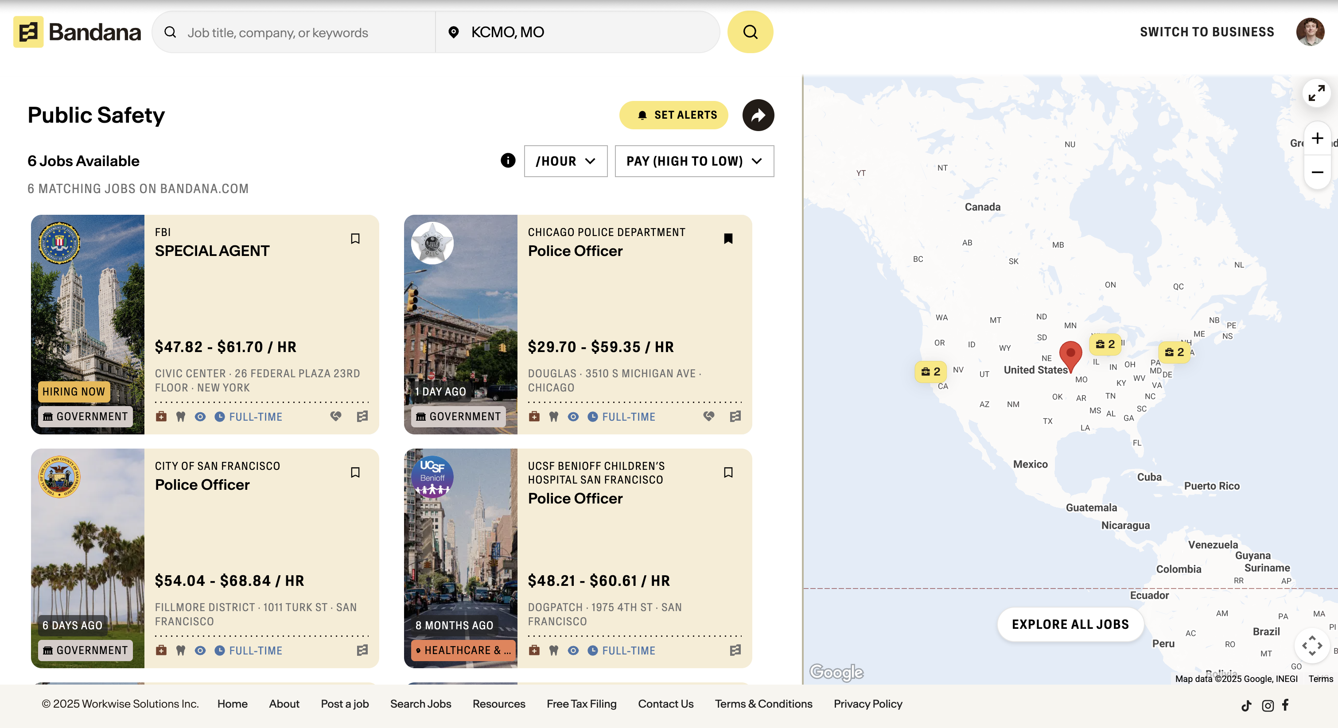
Task: Go to Search Jobs in the footer
Action: (420, 704)
